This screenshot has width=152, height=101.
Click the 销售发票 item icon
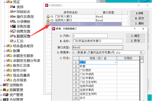14,31
